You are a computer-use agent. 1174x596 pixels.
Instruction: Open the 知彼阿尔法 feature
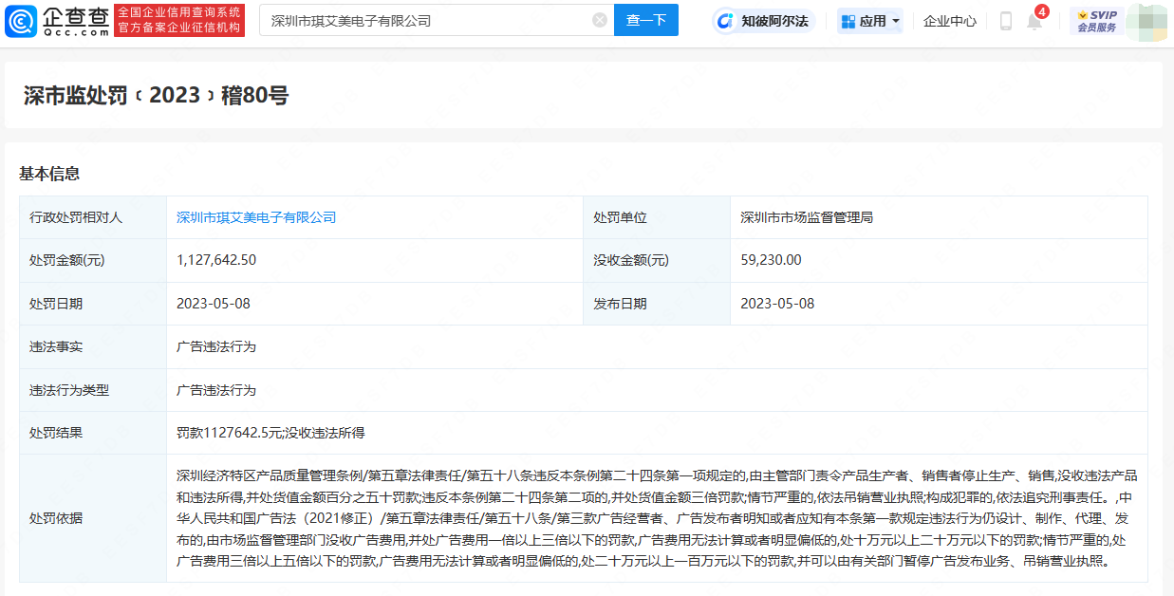tap(764, 21)
